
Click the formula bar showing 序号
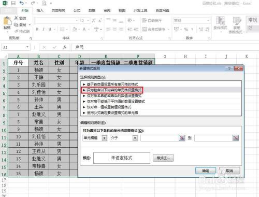165,47
